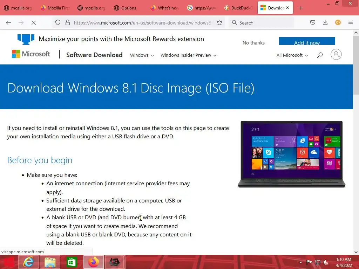359x269 pixels.
Task: Click the Microsoft Rewards badge icon
Action: click(26, 39)
